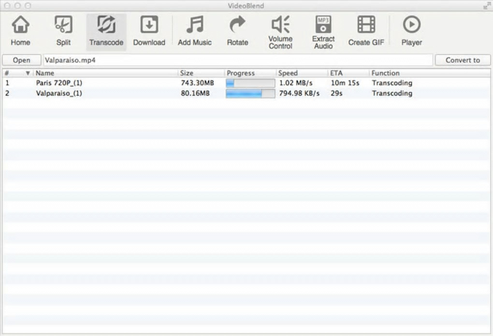Image resolution: width=493 pixels, height=336 pixels.
Task: Sort the list by Size column
Action: pos(201,73)
